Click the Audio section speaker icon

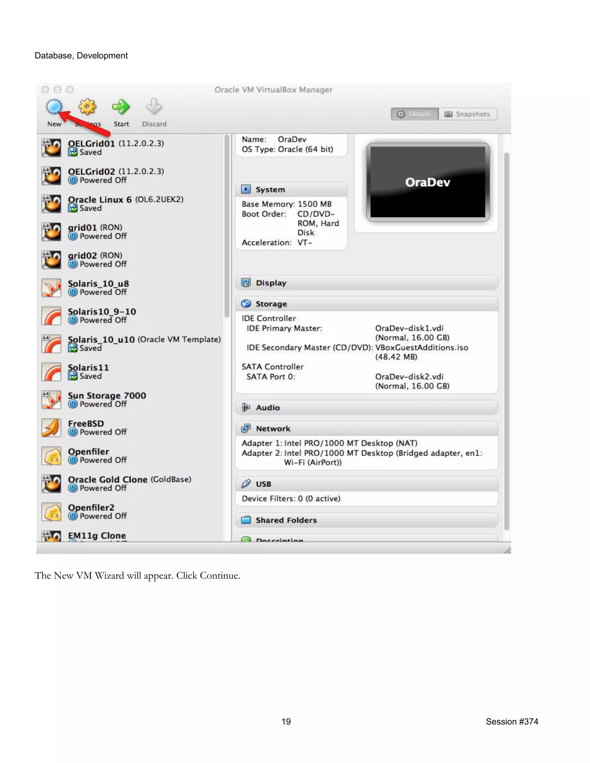(246, 407)
